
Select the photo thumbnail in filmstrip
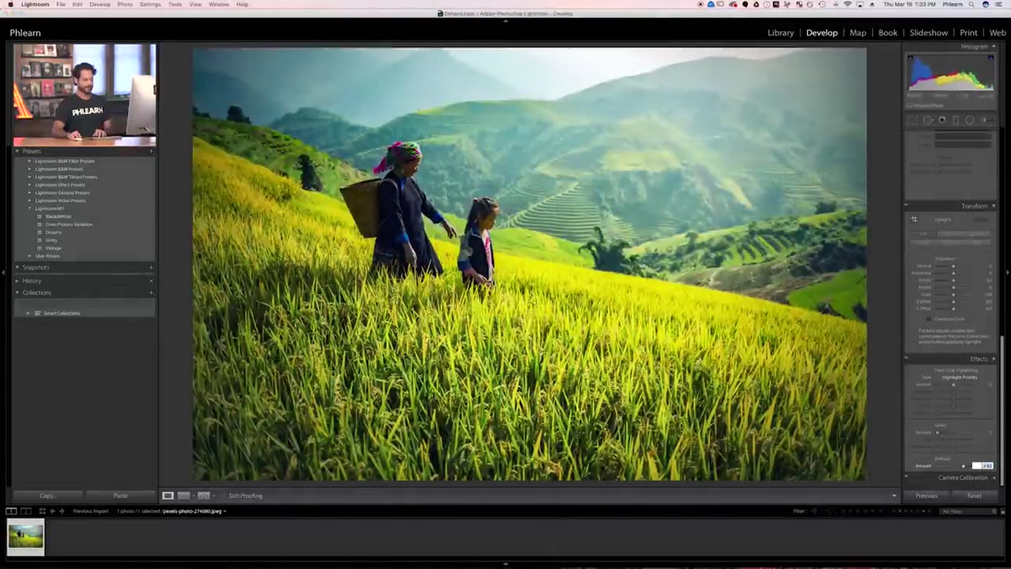(25, 536)
